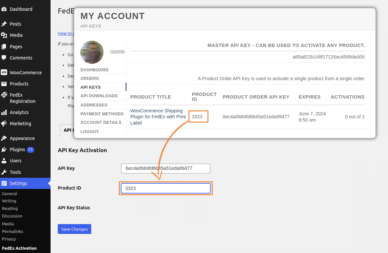The width and height of the screenshot is (388, 253).
Task: Open WooCommerce menu item
Action: click(x=25, y=73)
